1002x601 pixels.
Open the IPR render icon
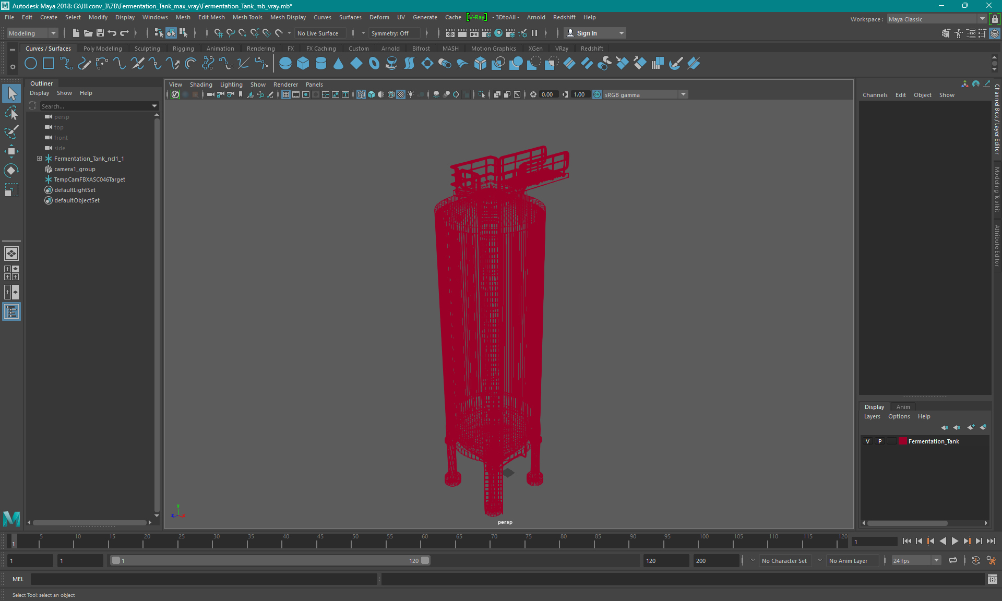pos(474,33)
